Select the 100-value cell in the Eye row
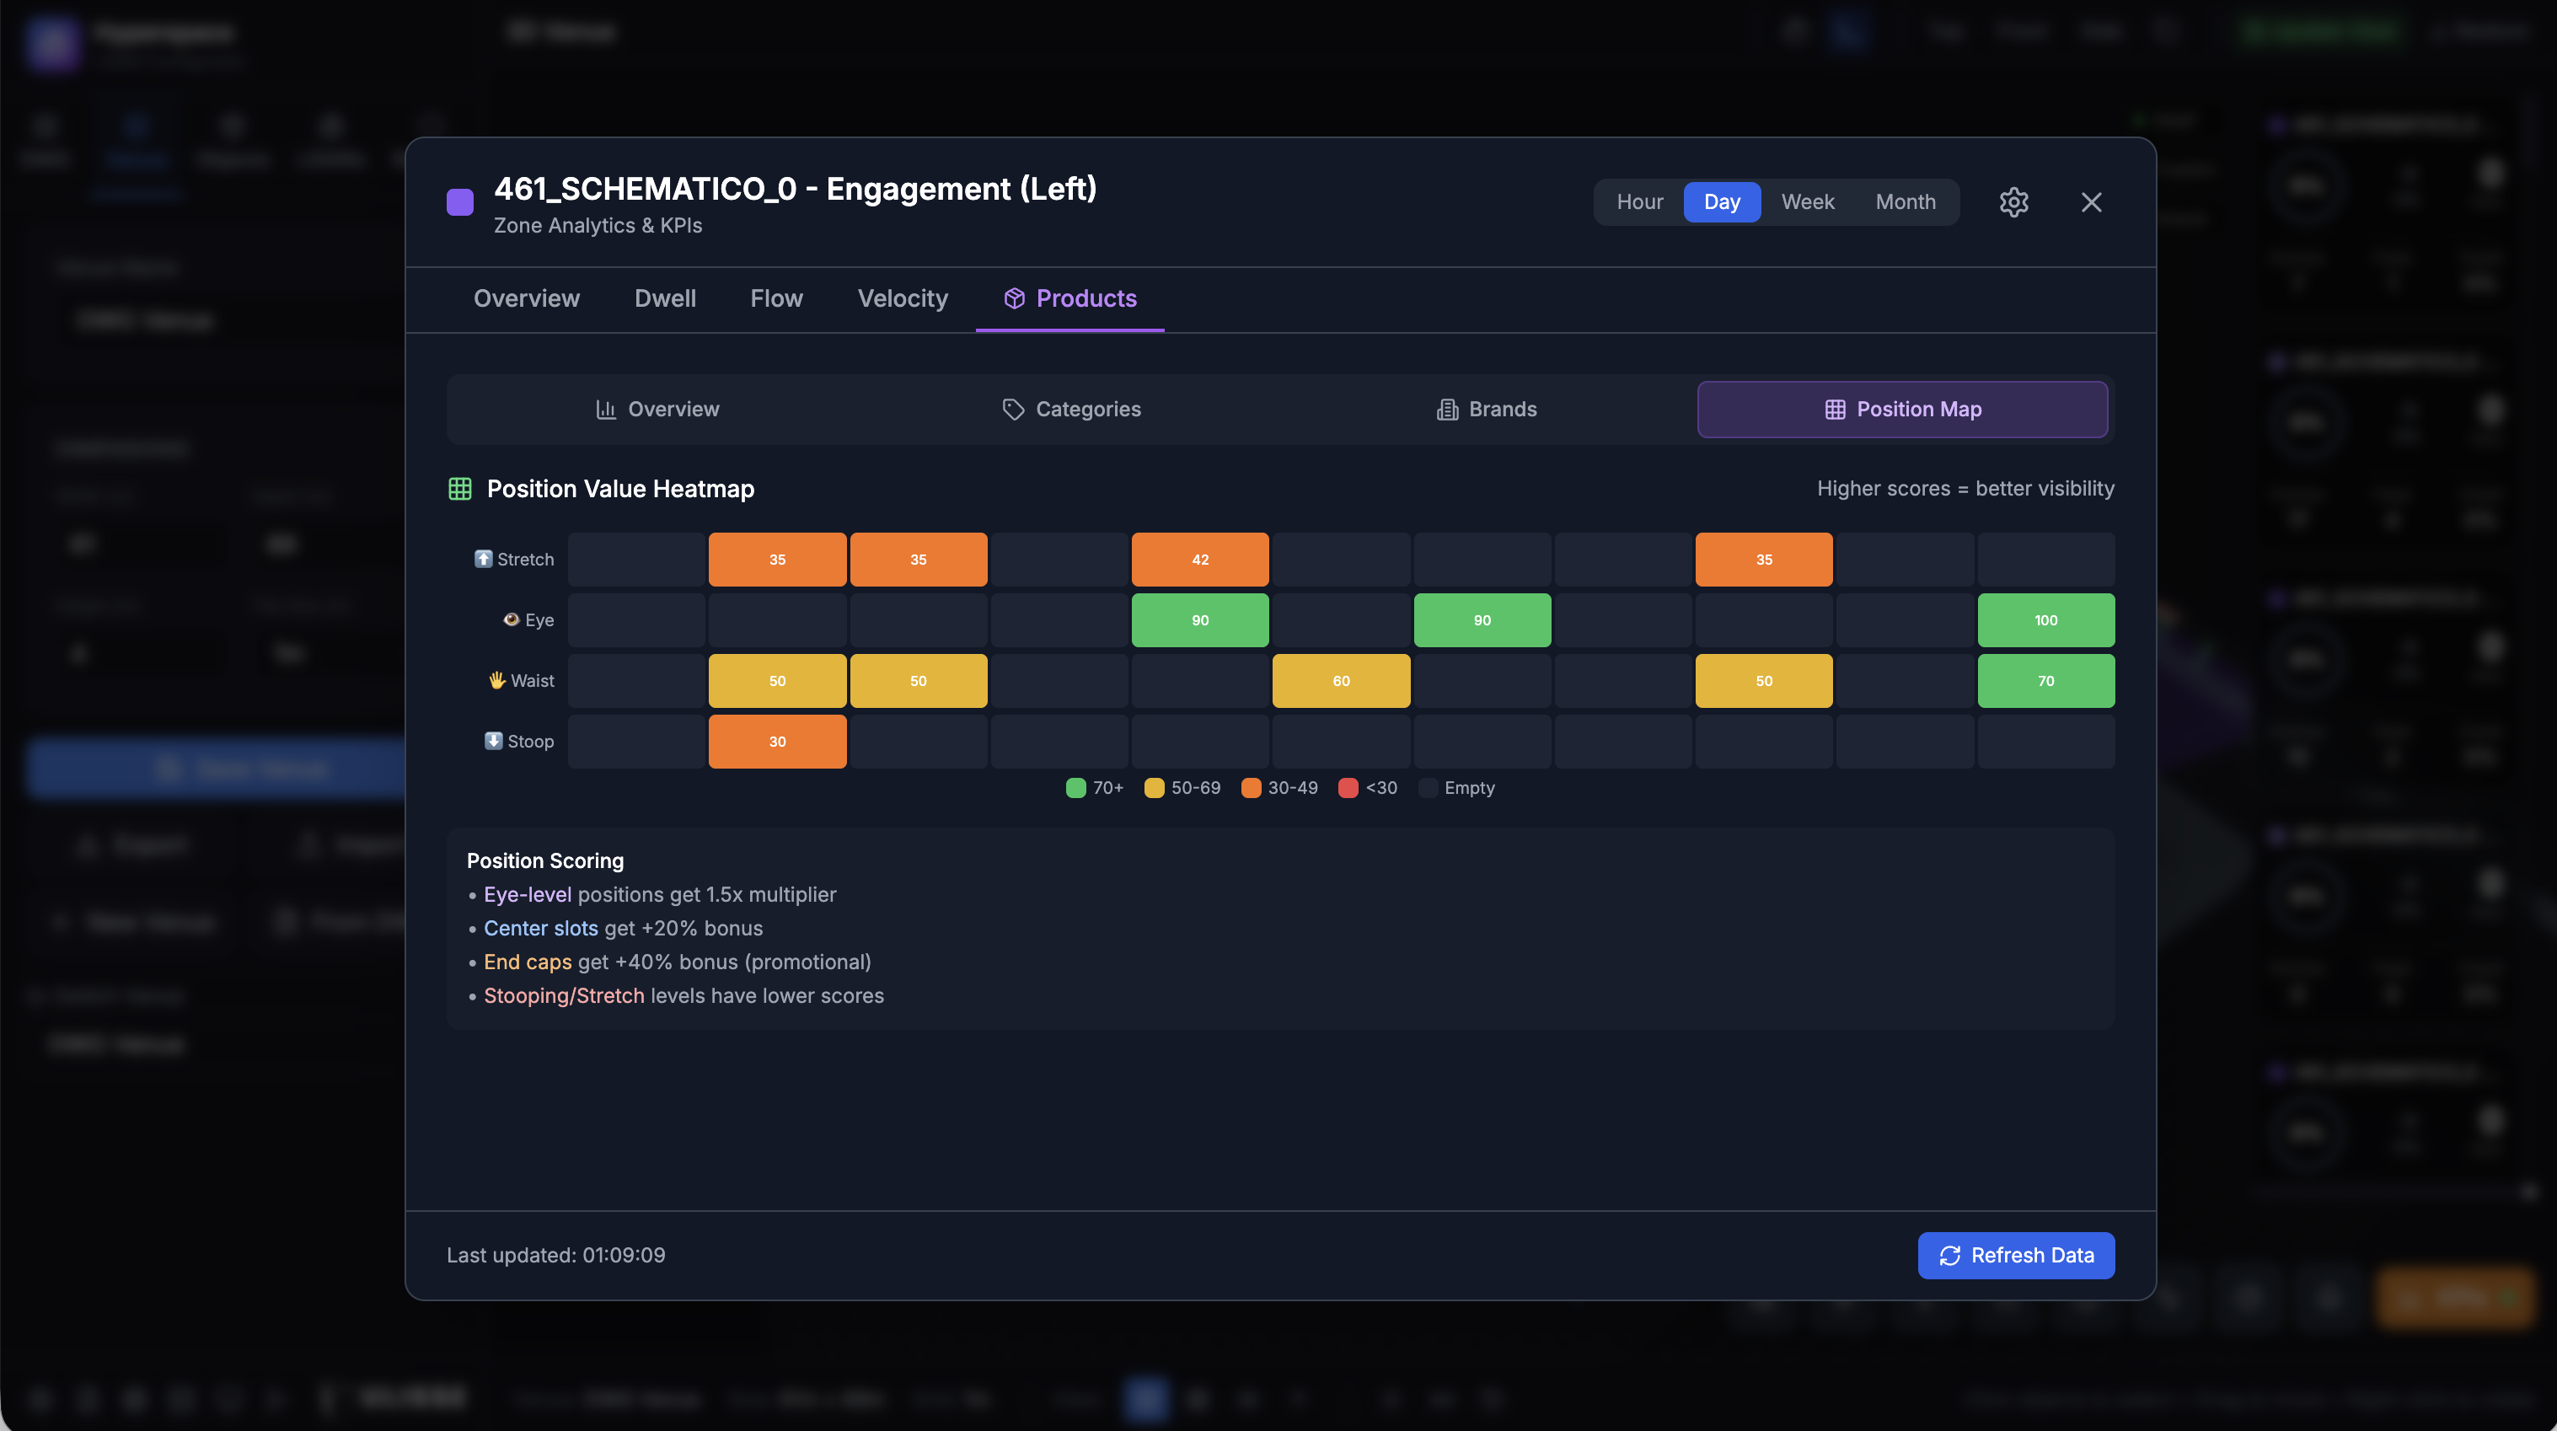The height and width of the screenshot is (1431, 2557). 2045,619
